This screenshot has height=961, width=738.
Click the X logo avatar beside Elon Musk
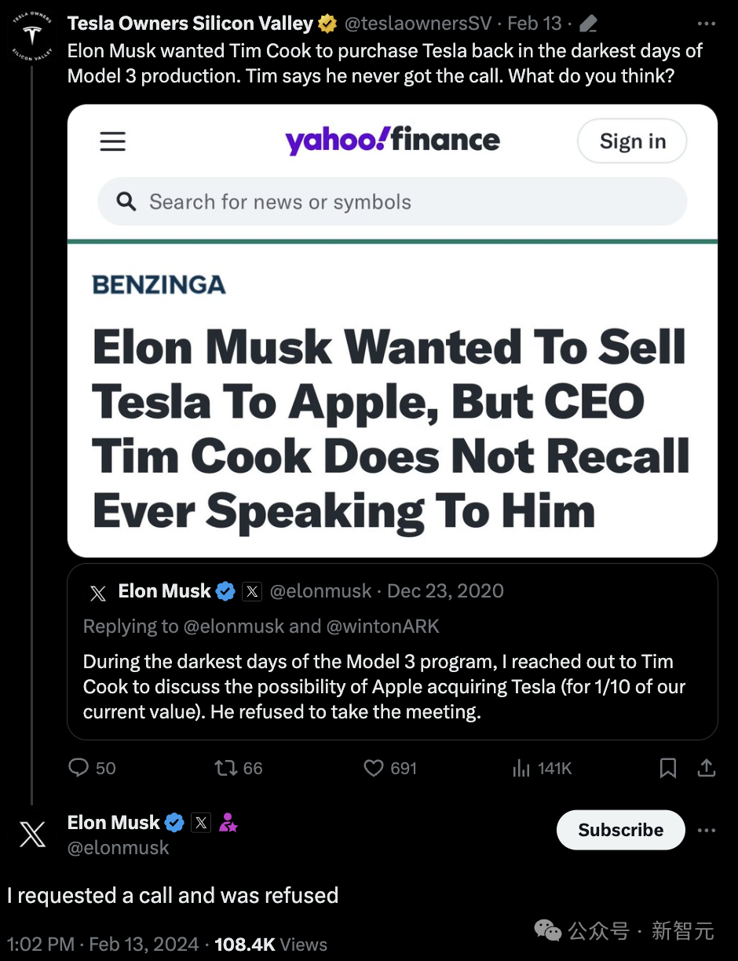pos(32,834)
